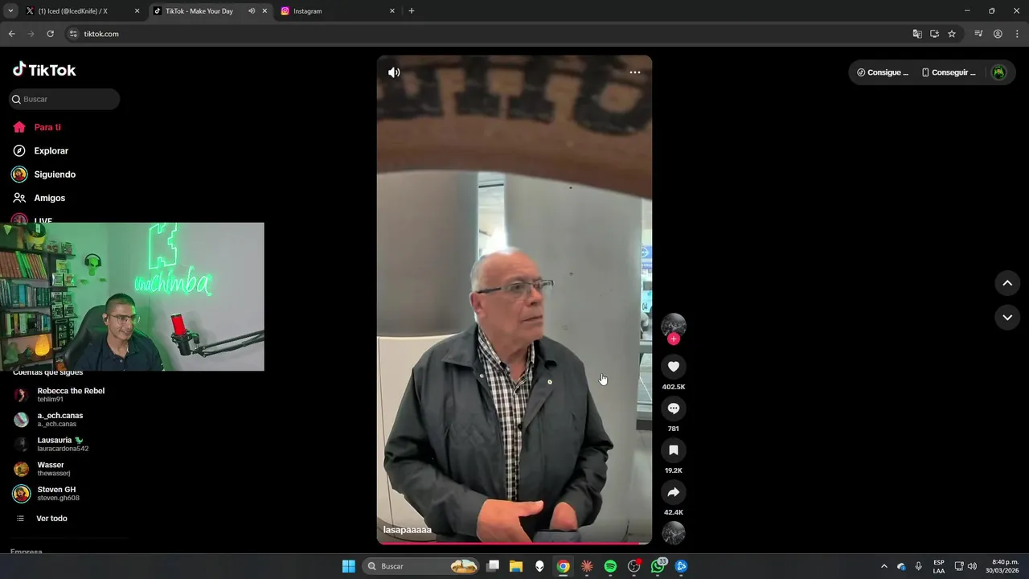Viewport: 1029px width, 579px height.
Task: Click the microphone tray icon
Action: (919, 566)
